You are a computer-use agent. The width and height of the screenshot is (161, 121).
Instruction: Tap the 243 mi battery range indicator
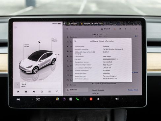coord(56,23)
